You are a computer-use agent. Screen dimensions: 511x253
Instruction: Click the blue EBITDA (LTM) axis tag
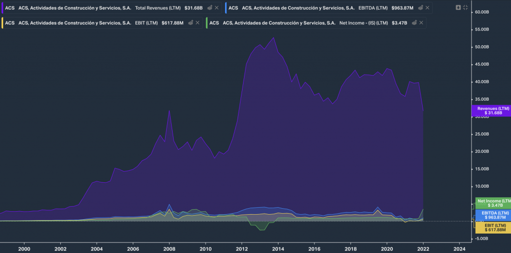[x=493, y=215]
